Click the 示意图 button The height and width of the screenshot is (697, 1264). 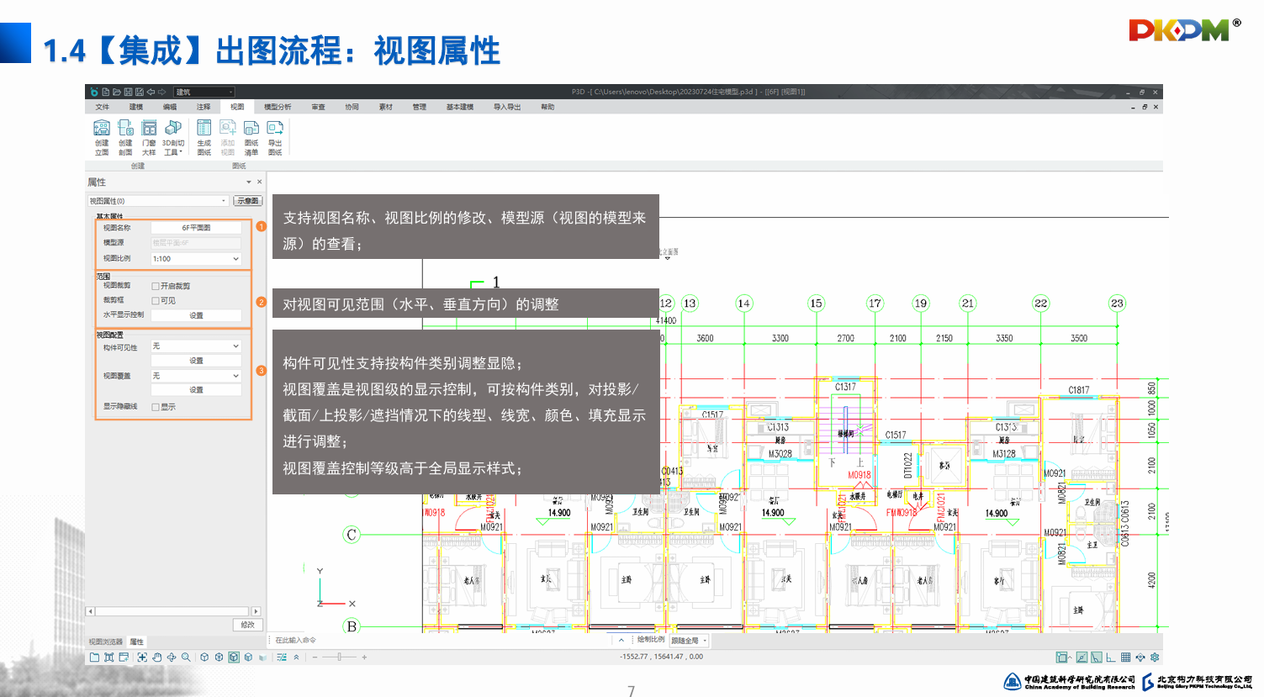tap(248, 201)
